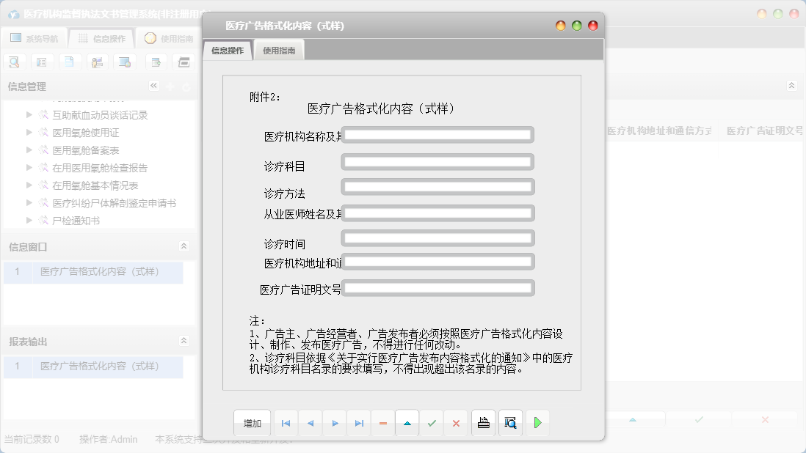Select 医疗广告格式化内容（式样）in 报表输出 list
The height and width of the screenshot is (453, 806).
[95, 367]
